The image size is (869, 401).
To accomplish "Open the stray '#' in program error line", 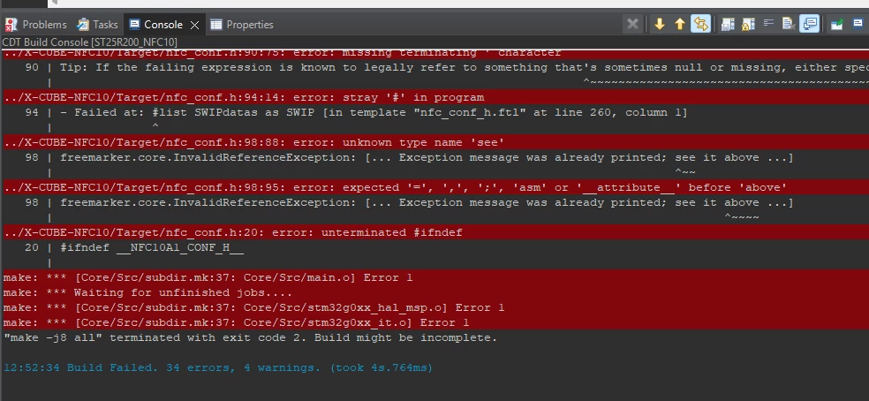I will (x=436, y=97).
